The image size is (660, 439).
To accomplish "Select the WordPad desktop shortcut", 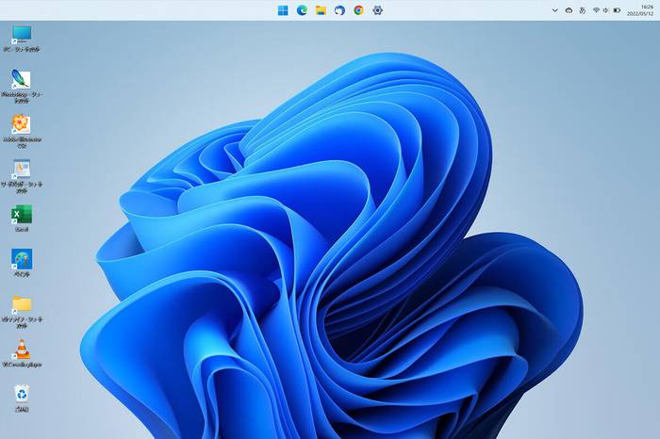I will tap(22, 176).
